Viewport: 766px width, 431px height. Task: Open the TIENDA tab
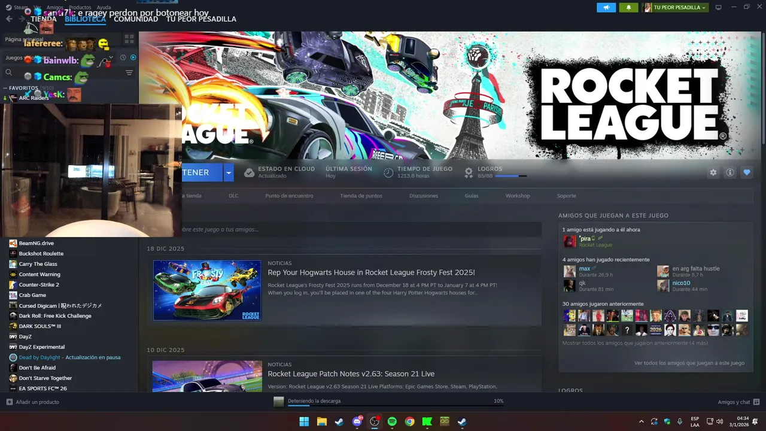44,19
